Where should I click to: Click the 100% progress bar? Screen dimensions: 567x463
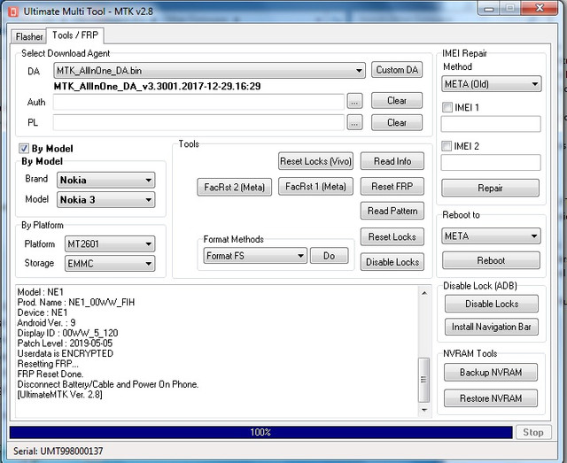260,432
